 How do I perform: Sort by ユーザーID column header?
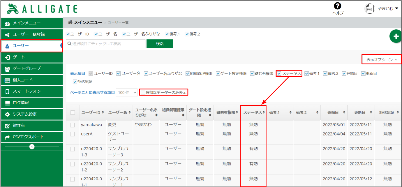pos(93,112)
